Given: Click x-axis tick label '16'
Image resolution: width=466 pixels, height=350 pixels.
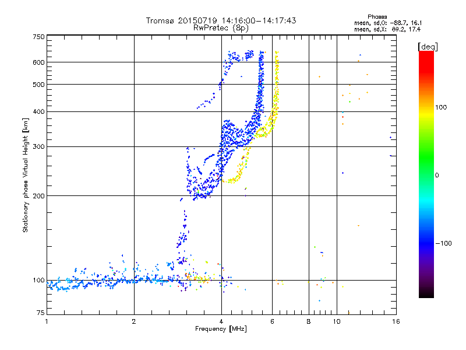Looking at the screenshot, I should (x=396, y=321).
